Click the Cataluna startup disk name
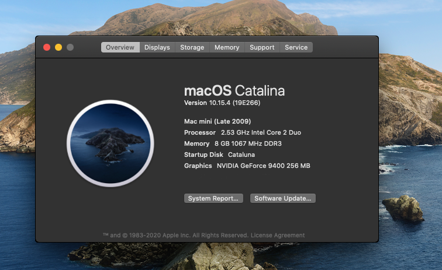 click(241, 155)
